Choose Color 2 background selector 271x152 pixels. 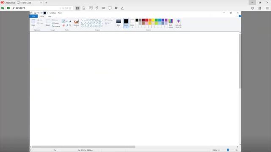[132, 23]
